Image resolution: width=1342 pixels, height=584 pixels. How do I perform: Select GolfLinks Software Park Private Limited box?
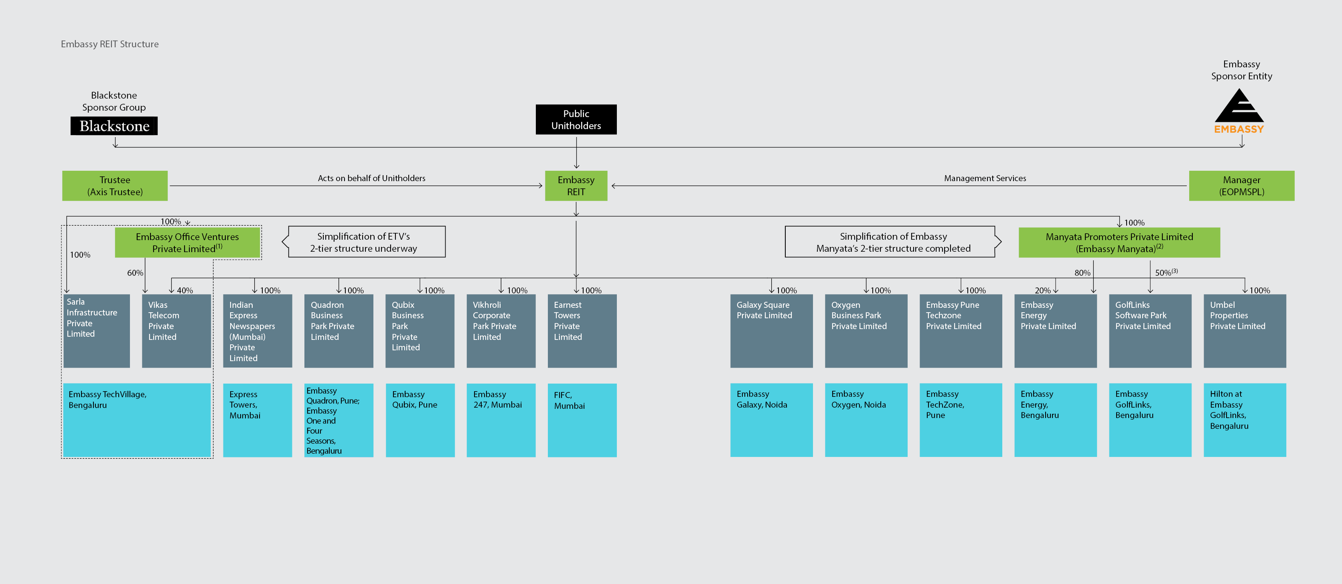(x=1150, y=331)
